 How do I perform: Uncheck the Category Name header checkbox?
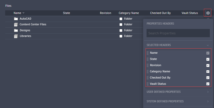coord(208,72)
